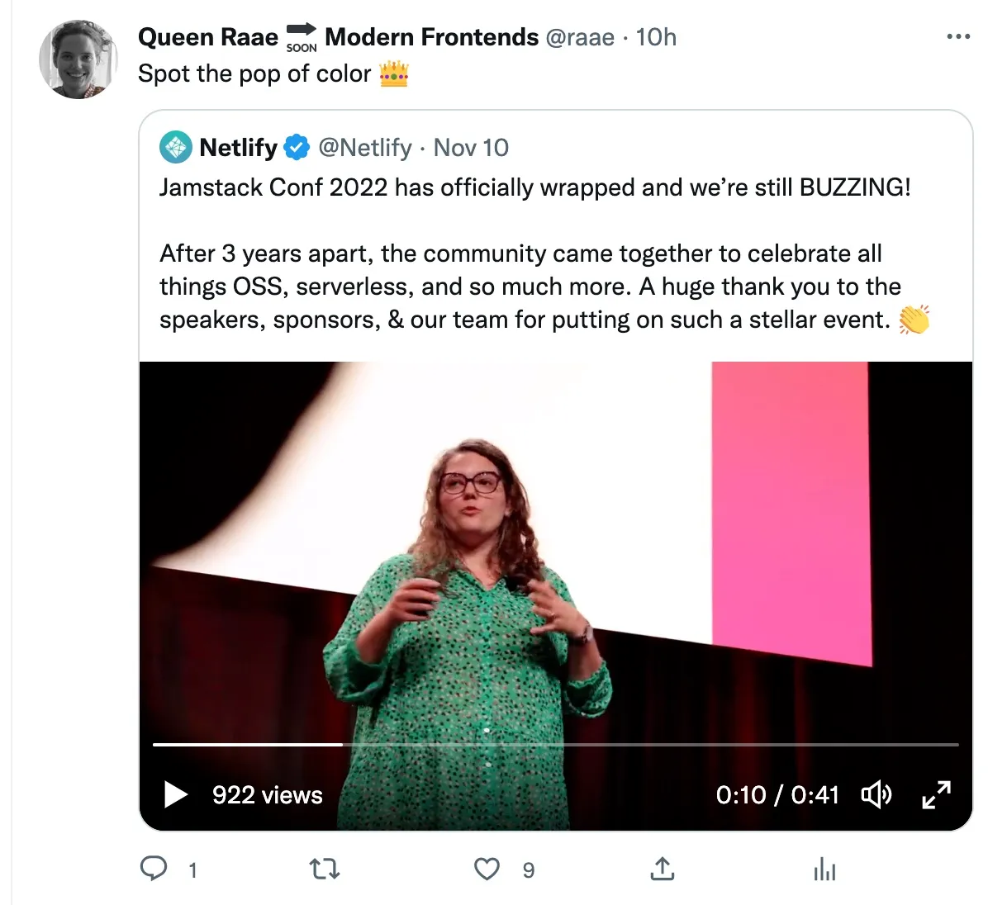Click the reply speech bubble icon
Image resolution: width=988 pixels, height=905 pixels.
tap(154, 869)
